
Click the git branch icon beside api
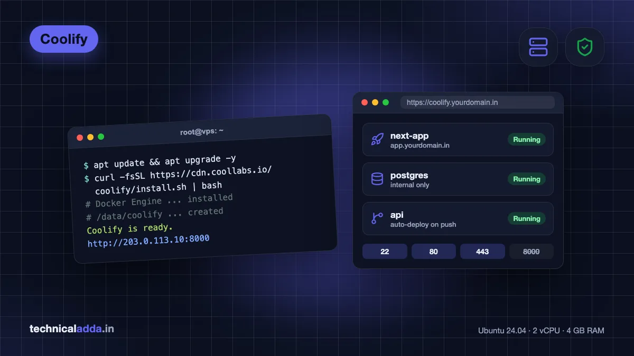(x=377, y=218)
